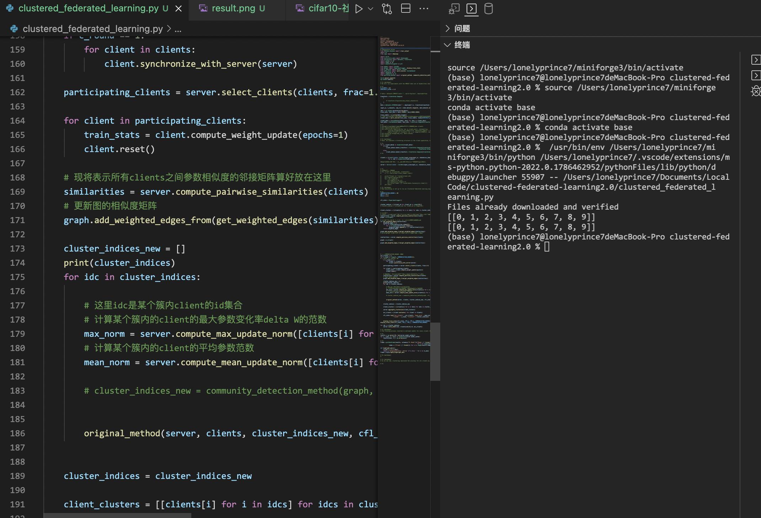Click the comment '更新图的相似度矩阵' on line 170

(x=110, y=206)
